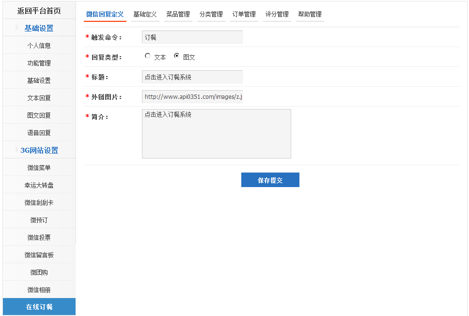Open the 微信菜单 page
This screenshot has width=469, height=316.
pos(38,167)
